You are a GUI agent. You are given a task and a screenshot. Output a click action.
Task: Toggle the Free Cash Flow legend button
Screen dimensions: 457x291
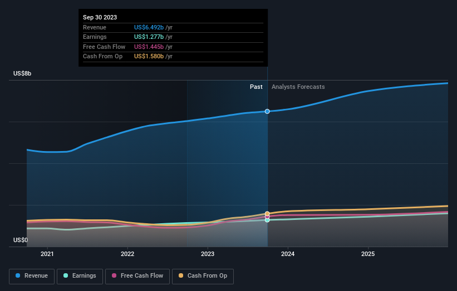pyautogui.click(x=137, y=276)
